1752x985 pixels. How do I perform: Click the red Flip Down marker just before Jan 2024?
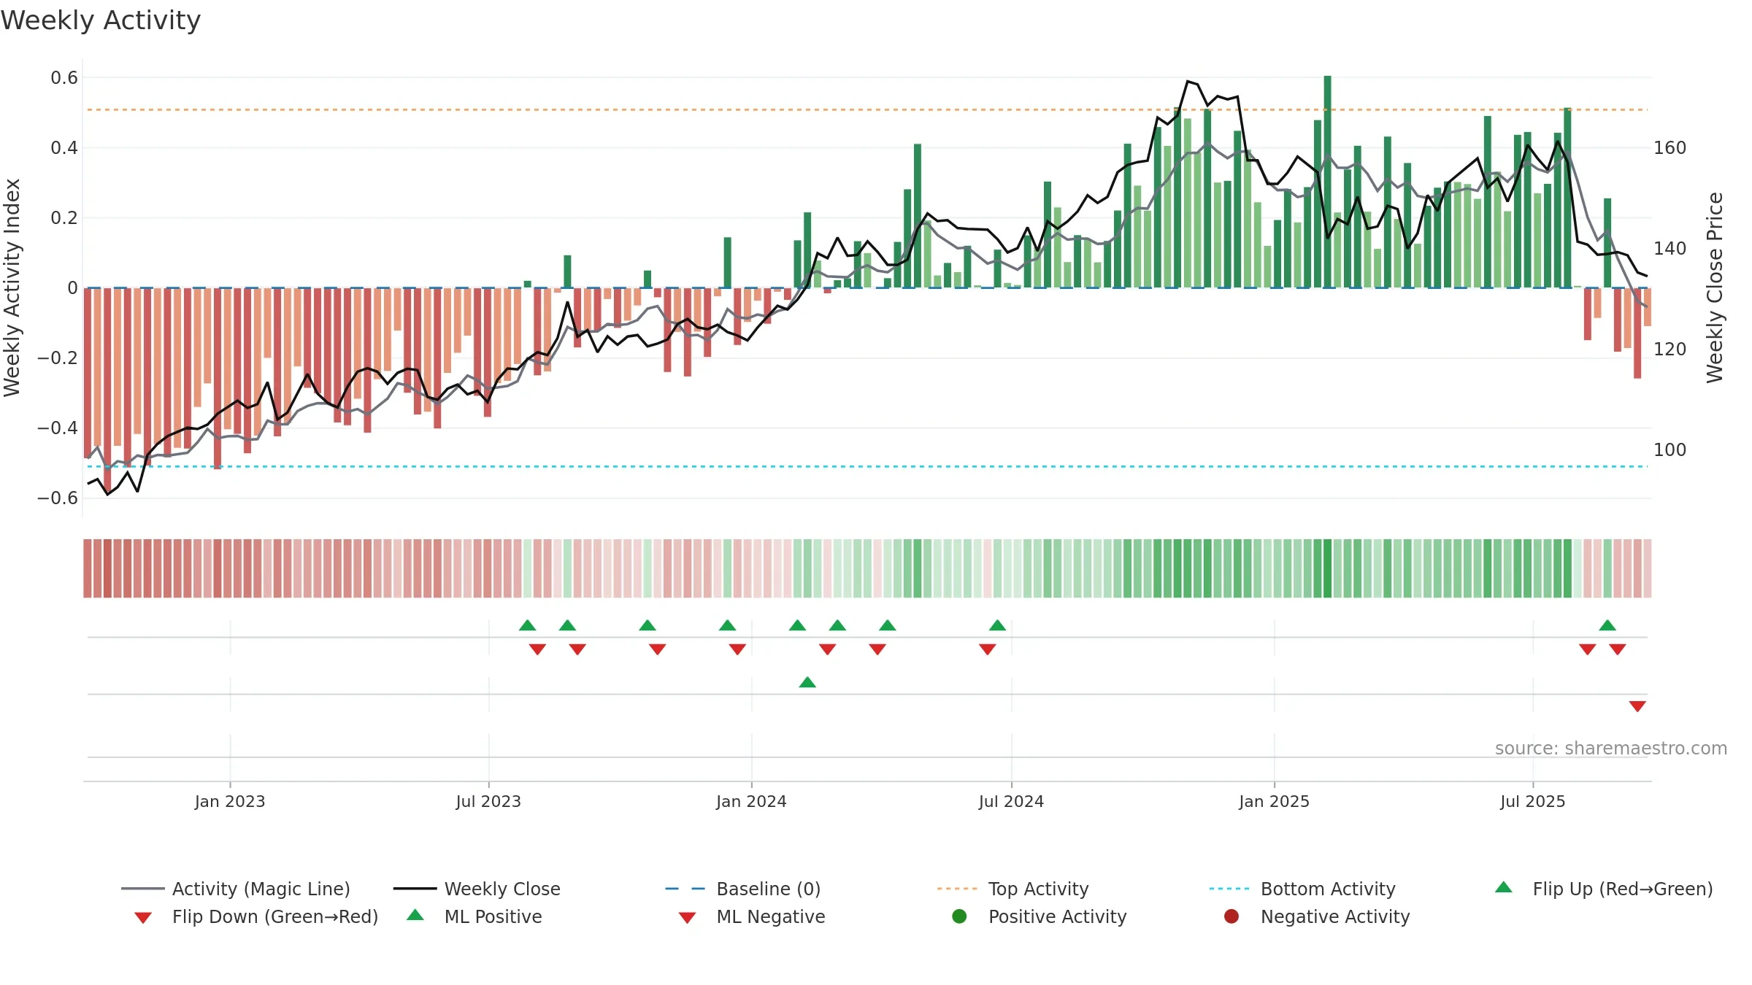737,649
